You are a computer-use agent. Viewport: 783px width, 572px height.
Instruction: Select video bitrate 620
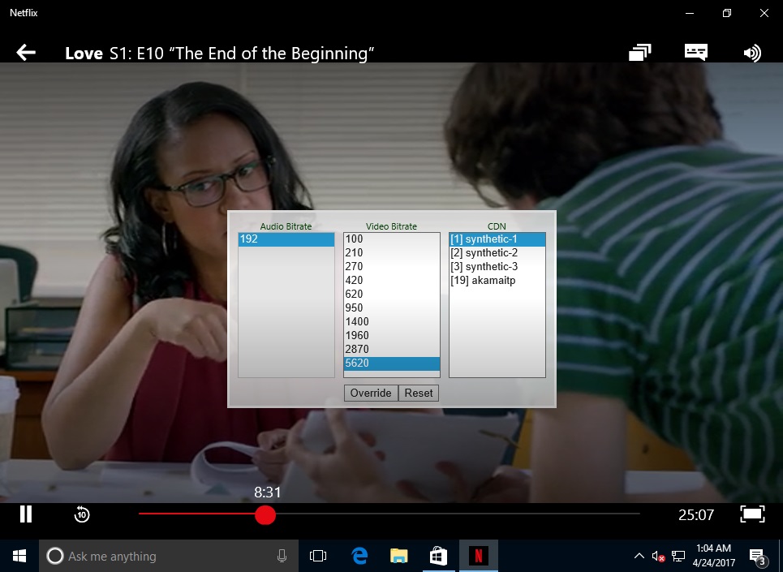(x=391, y=294)
